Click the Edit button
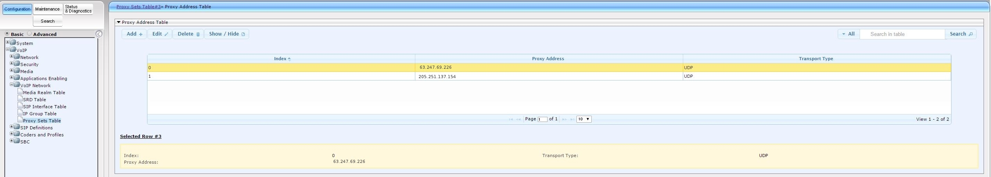 coord(160,34)
